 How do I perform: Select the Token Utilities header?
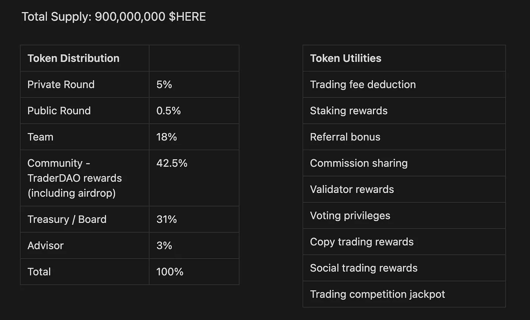click(404, 58)
